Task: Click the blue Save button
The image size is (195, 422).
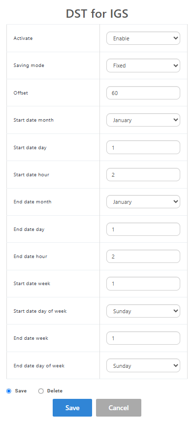Action: [x=72, y=408]
